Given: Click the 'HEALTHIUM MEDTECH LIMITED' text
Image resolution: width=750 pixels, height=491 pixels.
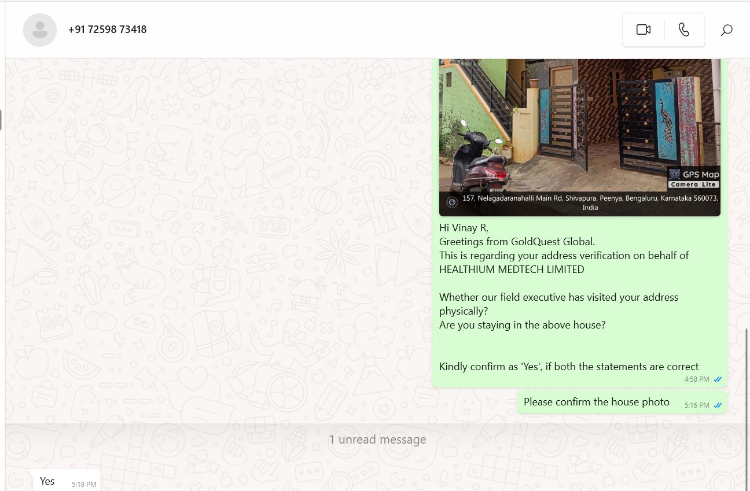Looking at the screenshot, I should click(x=512, y=270).
